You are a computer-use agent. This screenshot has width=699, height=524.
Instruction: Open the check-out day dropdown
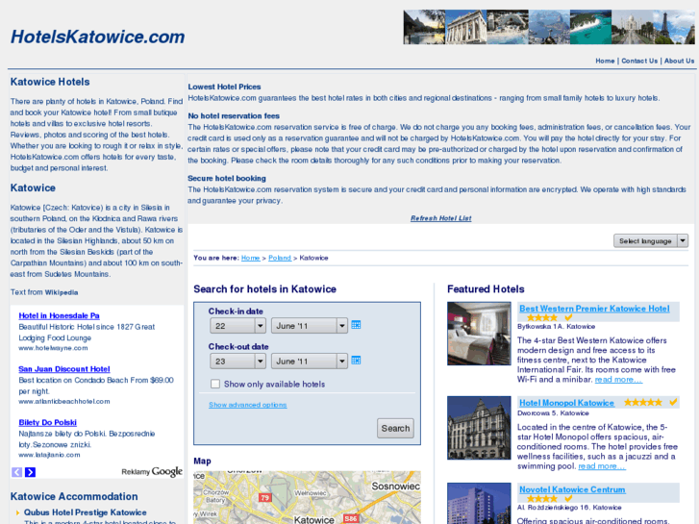click(x=238, y=362)
